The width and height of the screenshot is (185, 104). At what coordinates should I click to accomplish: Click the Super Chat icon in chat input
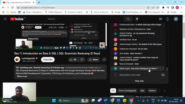coord(163,75)
